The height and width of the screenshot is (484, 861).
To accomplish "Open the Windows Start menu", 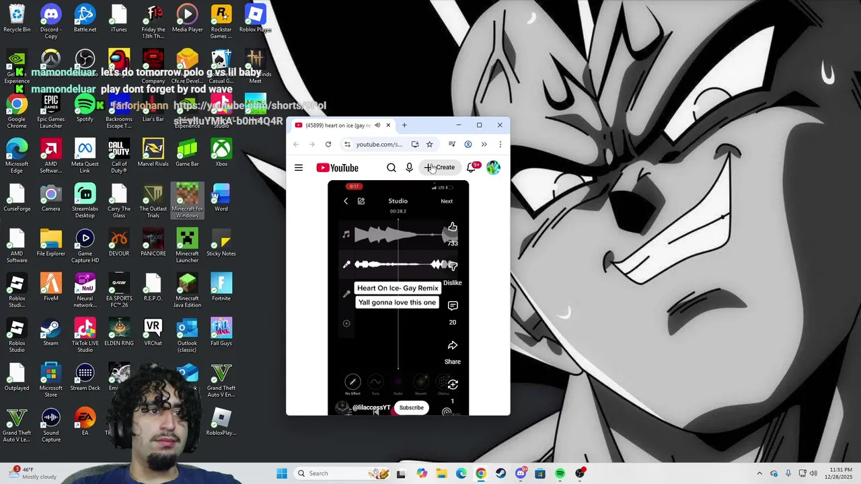I will pyautogui.click(x=282, y=473).
